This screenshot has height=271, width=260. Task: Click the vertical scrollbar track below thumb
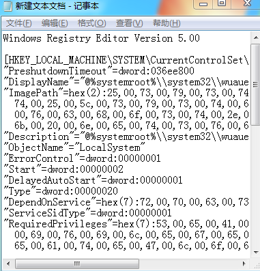click(255, 186)
